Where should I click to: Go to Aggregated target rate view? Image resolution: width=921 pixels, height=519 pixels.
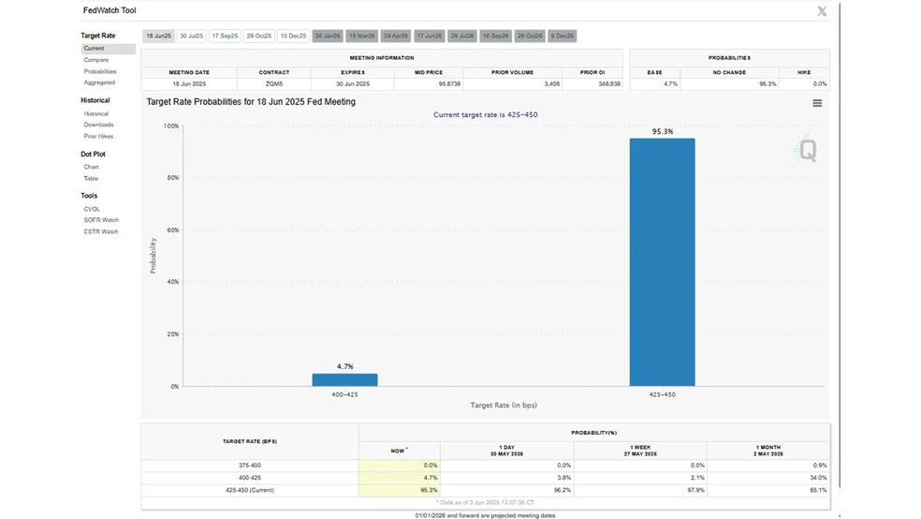(99, 82)
